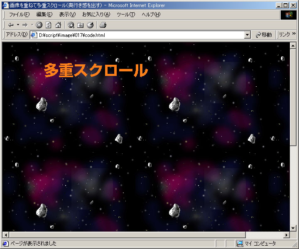
Task: Open the 編集(E) menu
Action: [44, 15]
